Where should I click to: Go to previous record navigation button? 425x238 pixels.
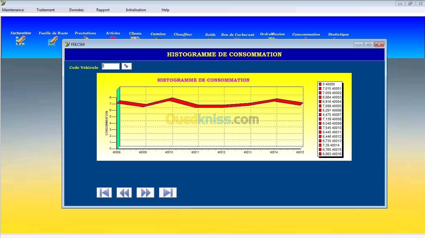[x=124, y=193]
